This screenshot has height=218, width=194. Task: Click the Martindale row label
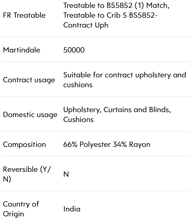coord(22,50)
